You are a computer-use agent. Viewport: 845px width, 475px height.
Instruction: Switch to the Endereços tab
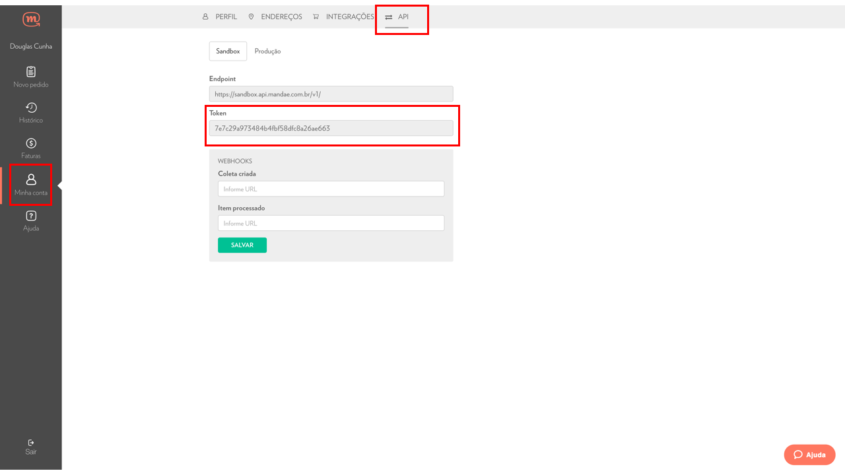pos(275,17)
